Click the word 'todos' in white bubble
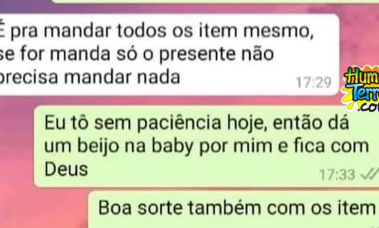Viewport: 379px width, 228px height. tap(142, 31)
